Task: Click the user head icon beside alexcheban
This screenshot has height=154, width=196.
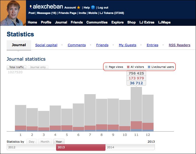Action: [31, 7]
